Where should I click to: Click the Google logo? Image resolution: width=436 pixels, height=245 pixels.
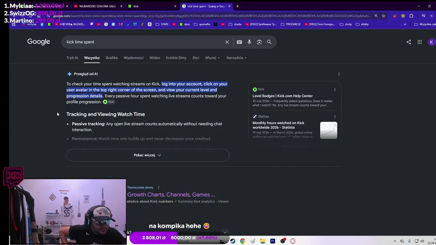coord(38,42)
